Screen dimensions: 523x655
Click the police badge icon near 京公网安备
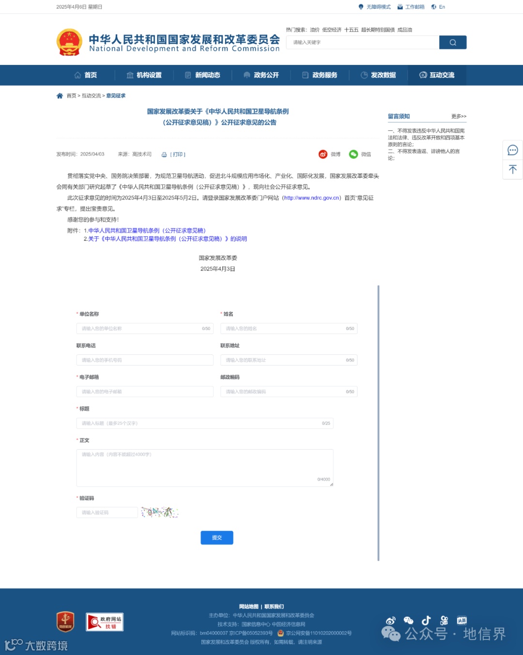[x=280, y=633]
